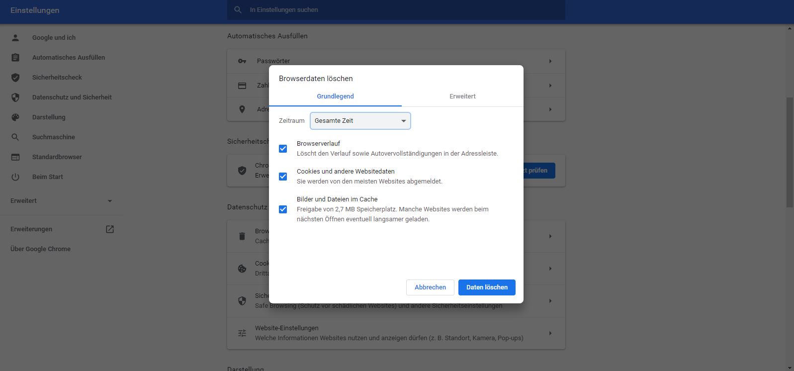Image resolution: width=794 pixels, height=371 pixels.
Task: Click the Erweiterungen external link icon
Action: pyautogui.click(x=110, y=229)
